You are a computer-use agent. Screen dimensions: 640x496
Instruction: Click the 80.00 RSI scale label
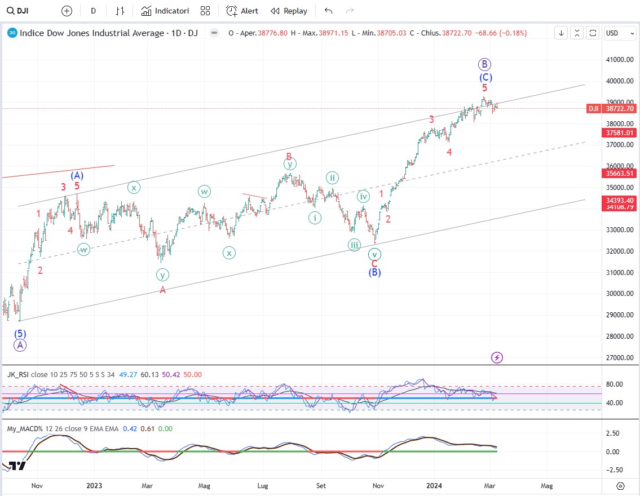[x=614, y=384]
